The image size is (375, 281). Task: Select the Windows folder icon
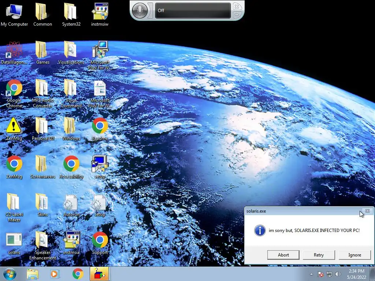point(71,129)
